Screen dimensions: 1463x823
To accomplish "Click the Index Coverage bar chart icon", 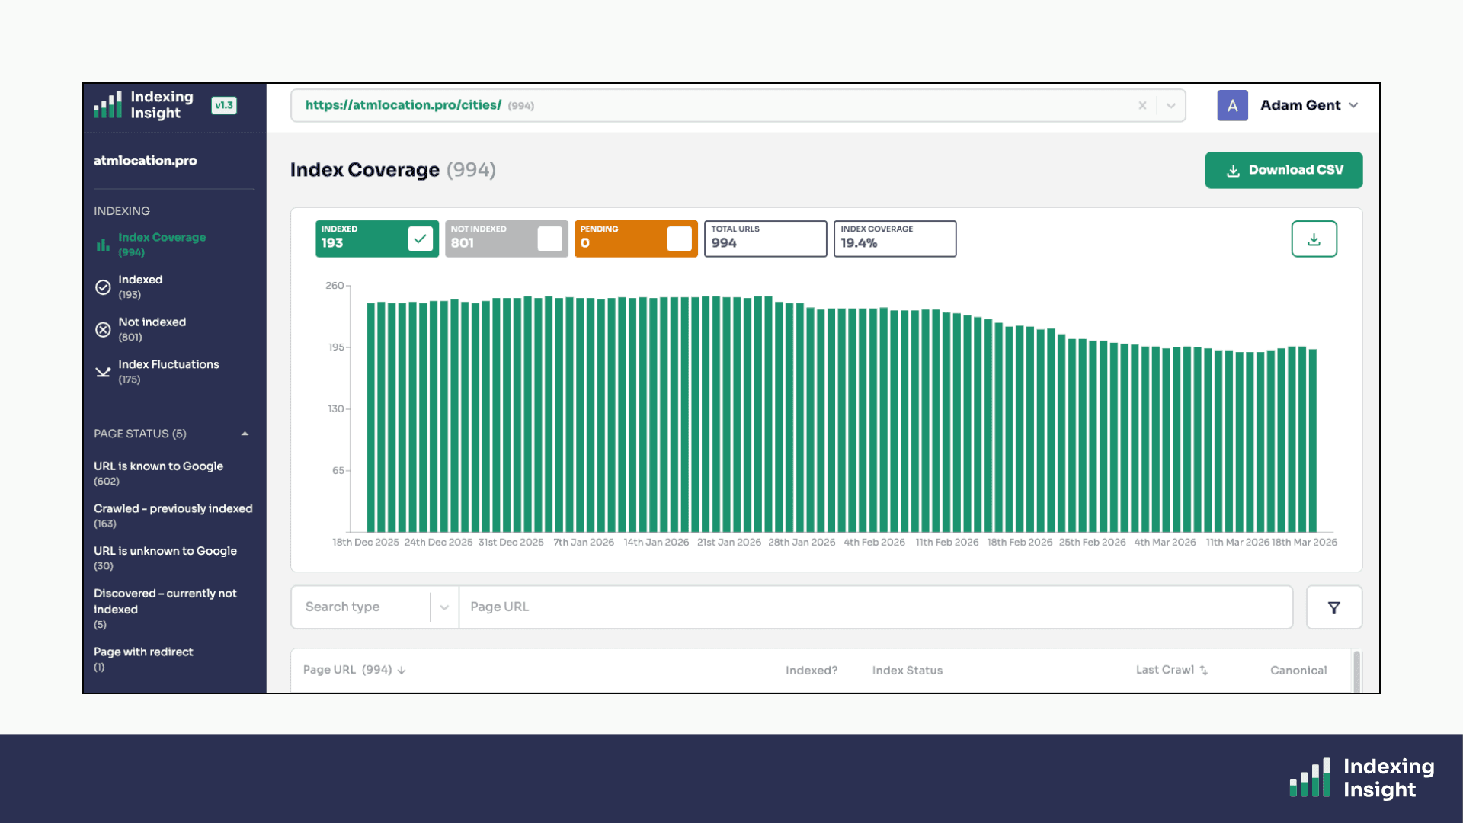I will (103, 245).
